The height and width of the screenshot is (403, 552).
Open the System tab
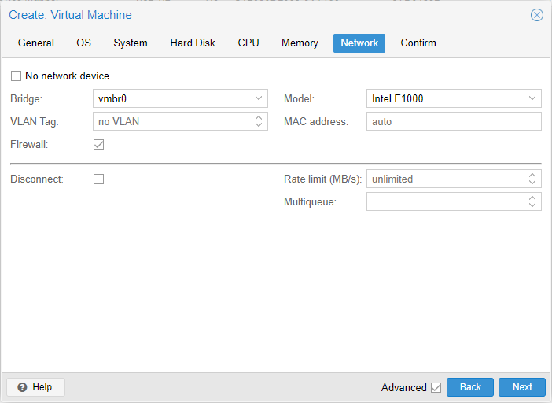pos(131,43)
